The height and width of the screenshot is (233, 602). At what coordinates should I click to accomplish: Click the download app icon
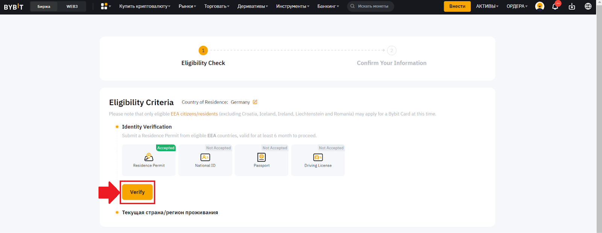[572, 6]
